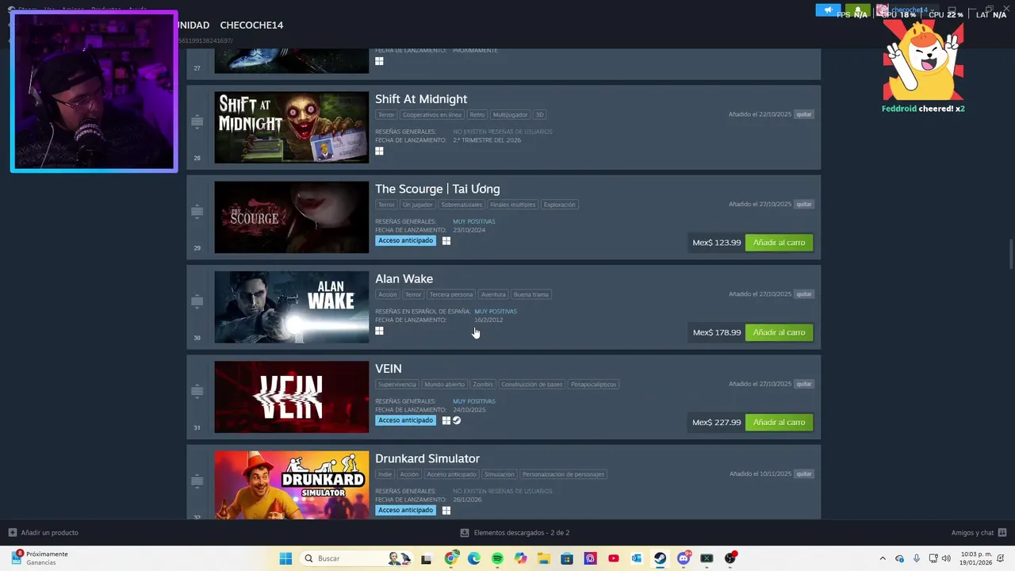This screenshot has height=571, width=1015.
Task: Add VEIN to cart
Action: coord(779,422)
